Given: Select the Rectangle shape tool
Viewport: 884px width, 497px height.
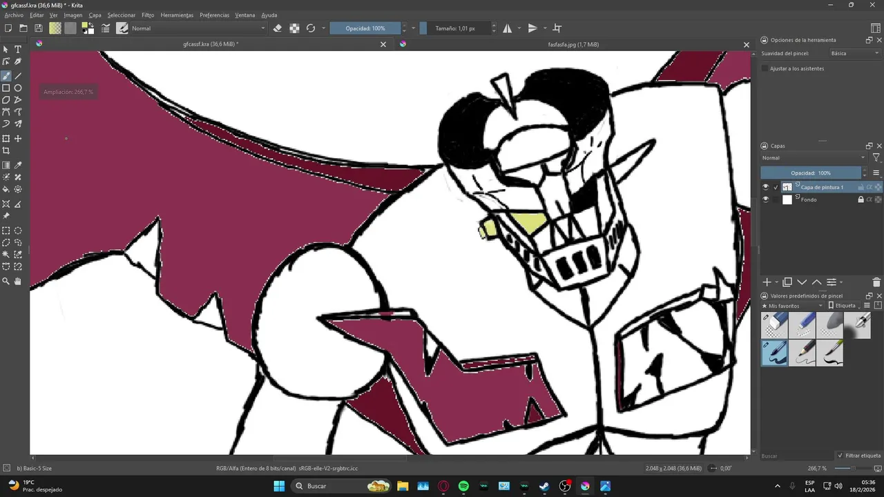Looking at the screenshot, I should (6, 88).
